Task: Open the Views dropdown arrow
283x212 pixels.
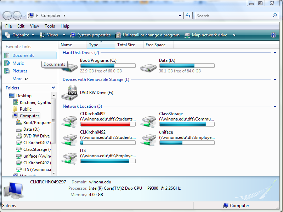Action: coord(64,35)
